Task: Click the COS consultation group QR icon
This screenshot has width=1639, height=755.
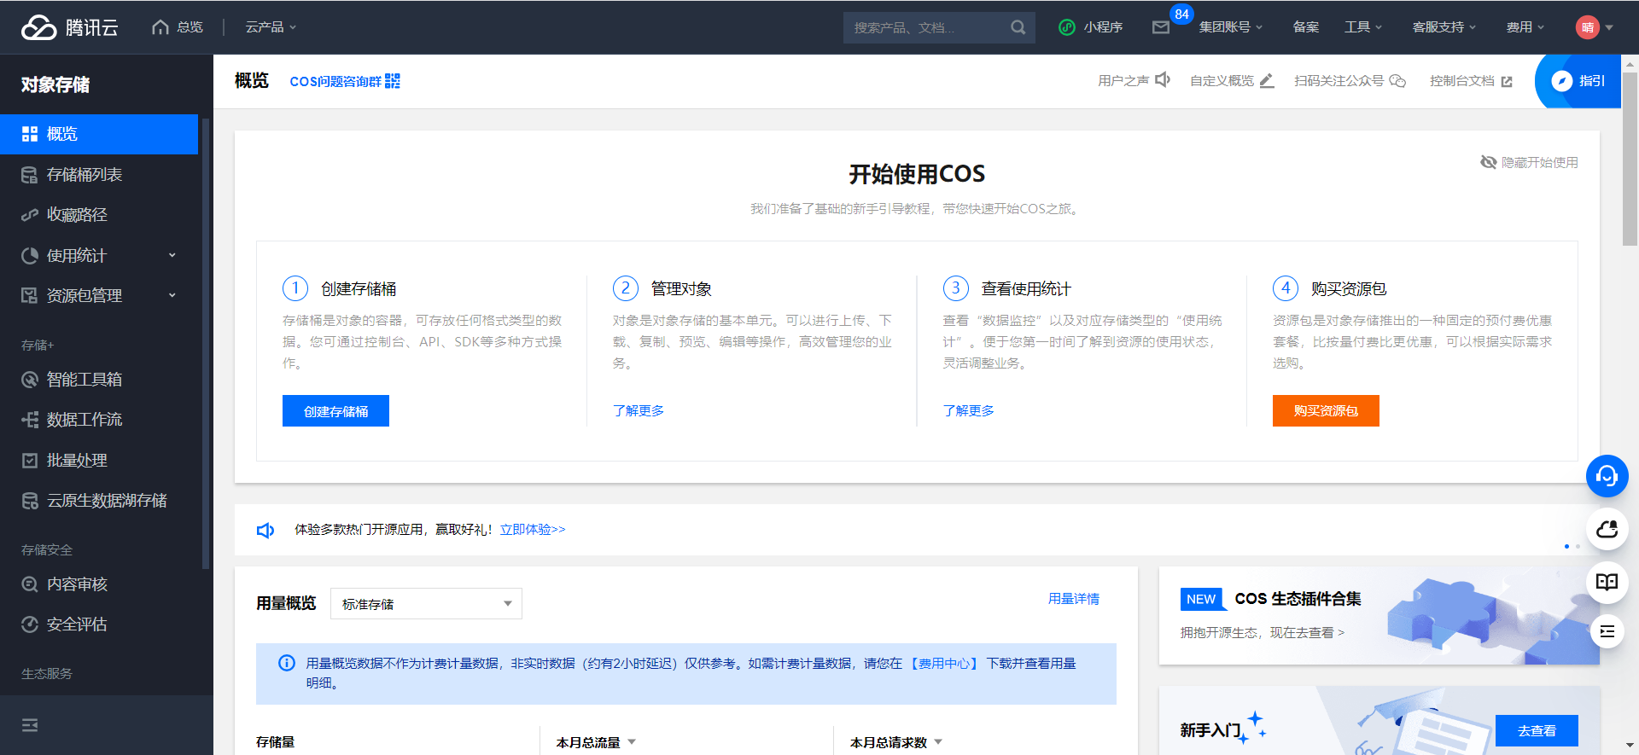Action: pyautogui.click(x=393, y=81)
